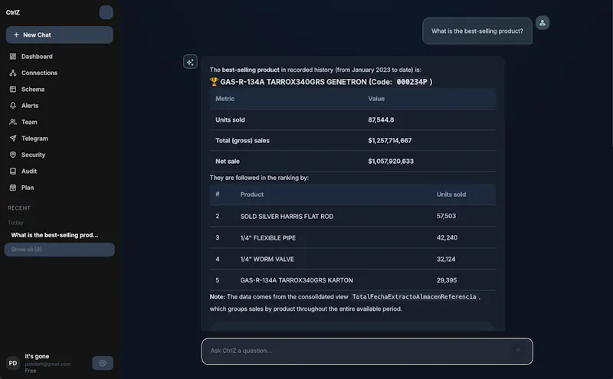Screen dimensions: 613x379
Task: Click the Metric column header
Action: (x=225, y=99)
